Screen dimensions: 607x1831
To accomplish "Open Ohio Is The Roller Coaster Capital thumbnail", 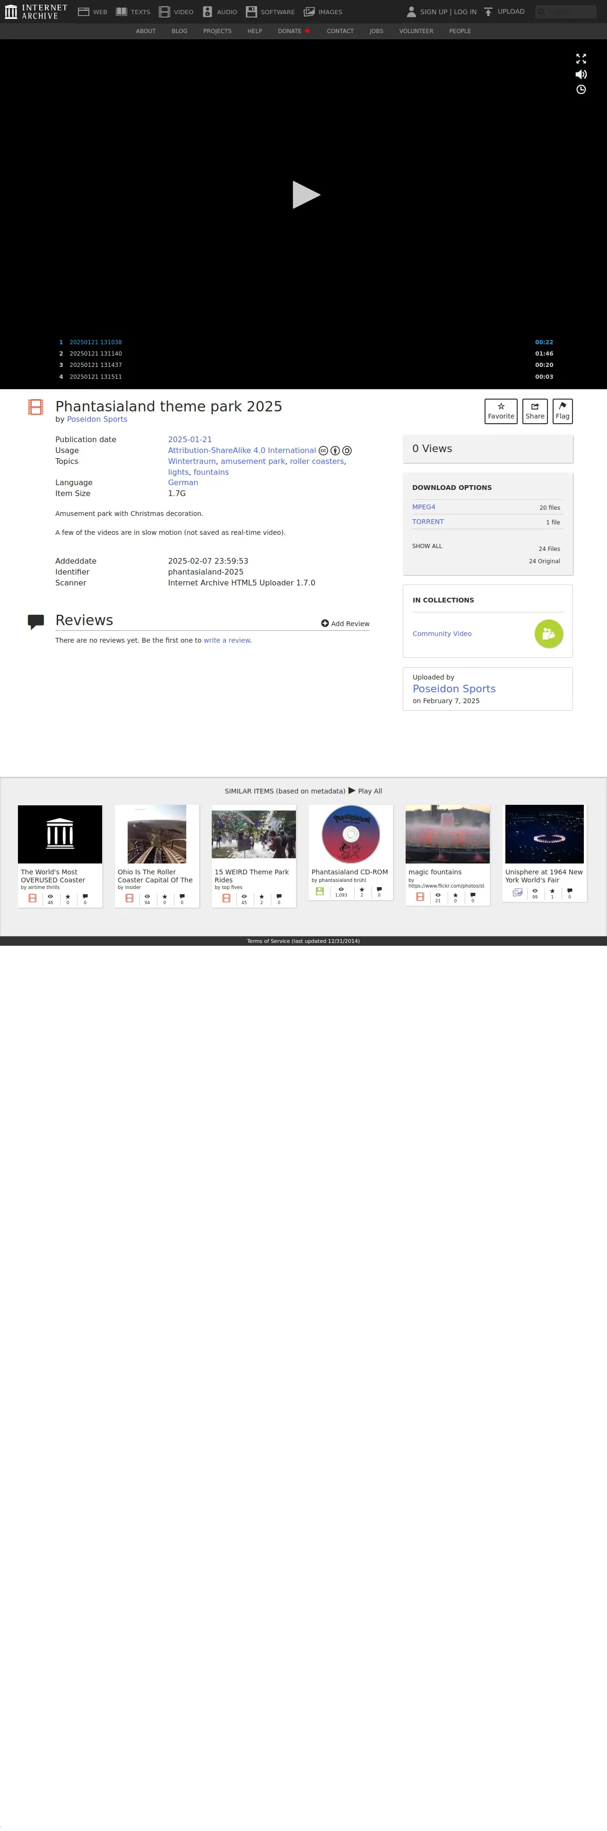I will click(157, 834).
